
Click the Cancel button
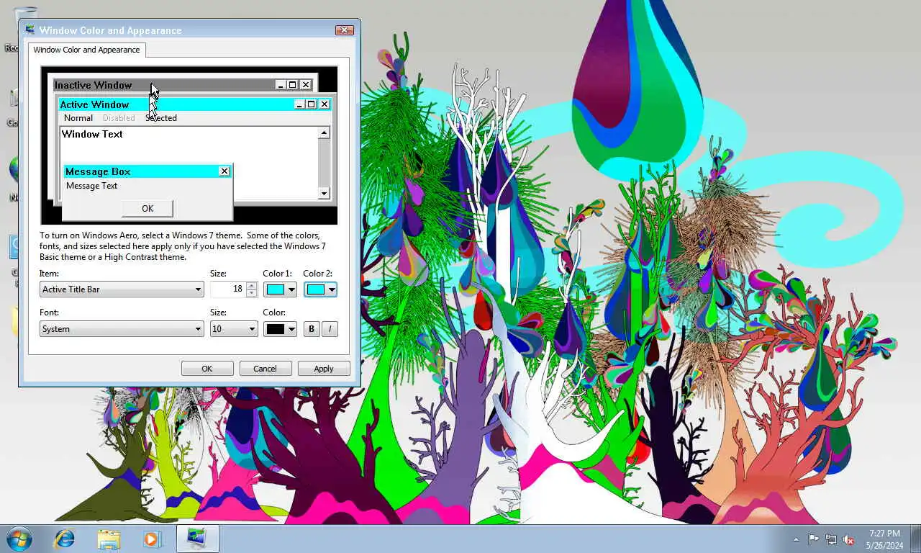[x=265, y=369]
